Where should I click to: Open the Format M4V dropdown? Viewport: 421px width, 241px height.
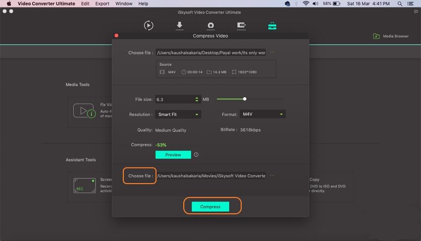pyautogui.click(x=263, y=114)
